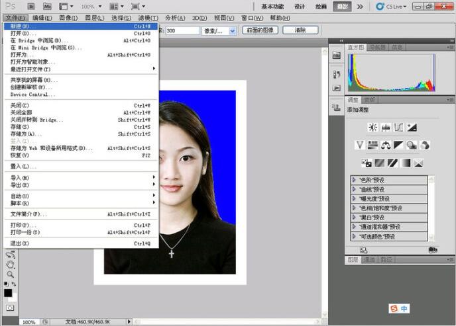
Task: Click the Brightness/Contrast adjustment icon
Action: [372, 127]
